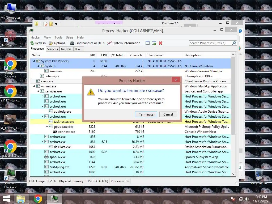This screenshot has height=204, width=272.
Task: Click the Terminate button in the dialog
Action: tap(146, 114)
